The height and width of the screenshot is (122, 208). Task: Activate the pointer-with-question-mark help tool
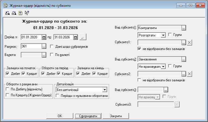[x=27, y=13]
